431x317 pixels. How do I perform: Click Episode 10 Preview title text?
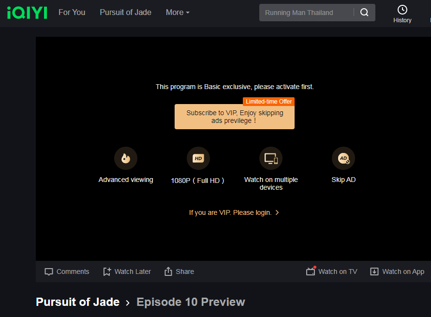(x=191, y=302)
